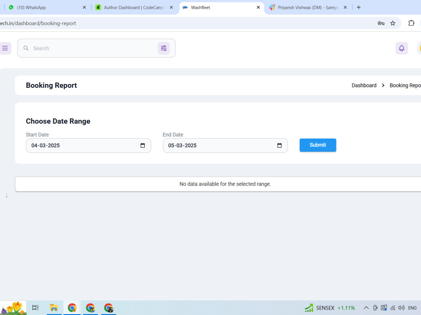Click the tulips widget in taskbar
The width and height of the screenshot is (421, 315).
[13, 308]
